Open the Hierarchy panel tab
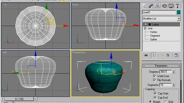Screen dimensions: 184x103 158,6
